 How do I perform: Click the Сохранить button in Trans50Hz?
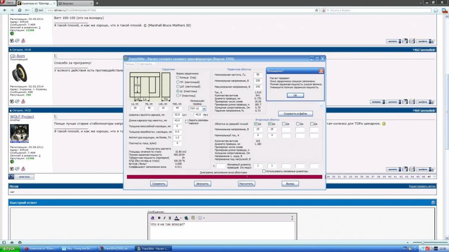159,183
